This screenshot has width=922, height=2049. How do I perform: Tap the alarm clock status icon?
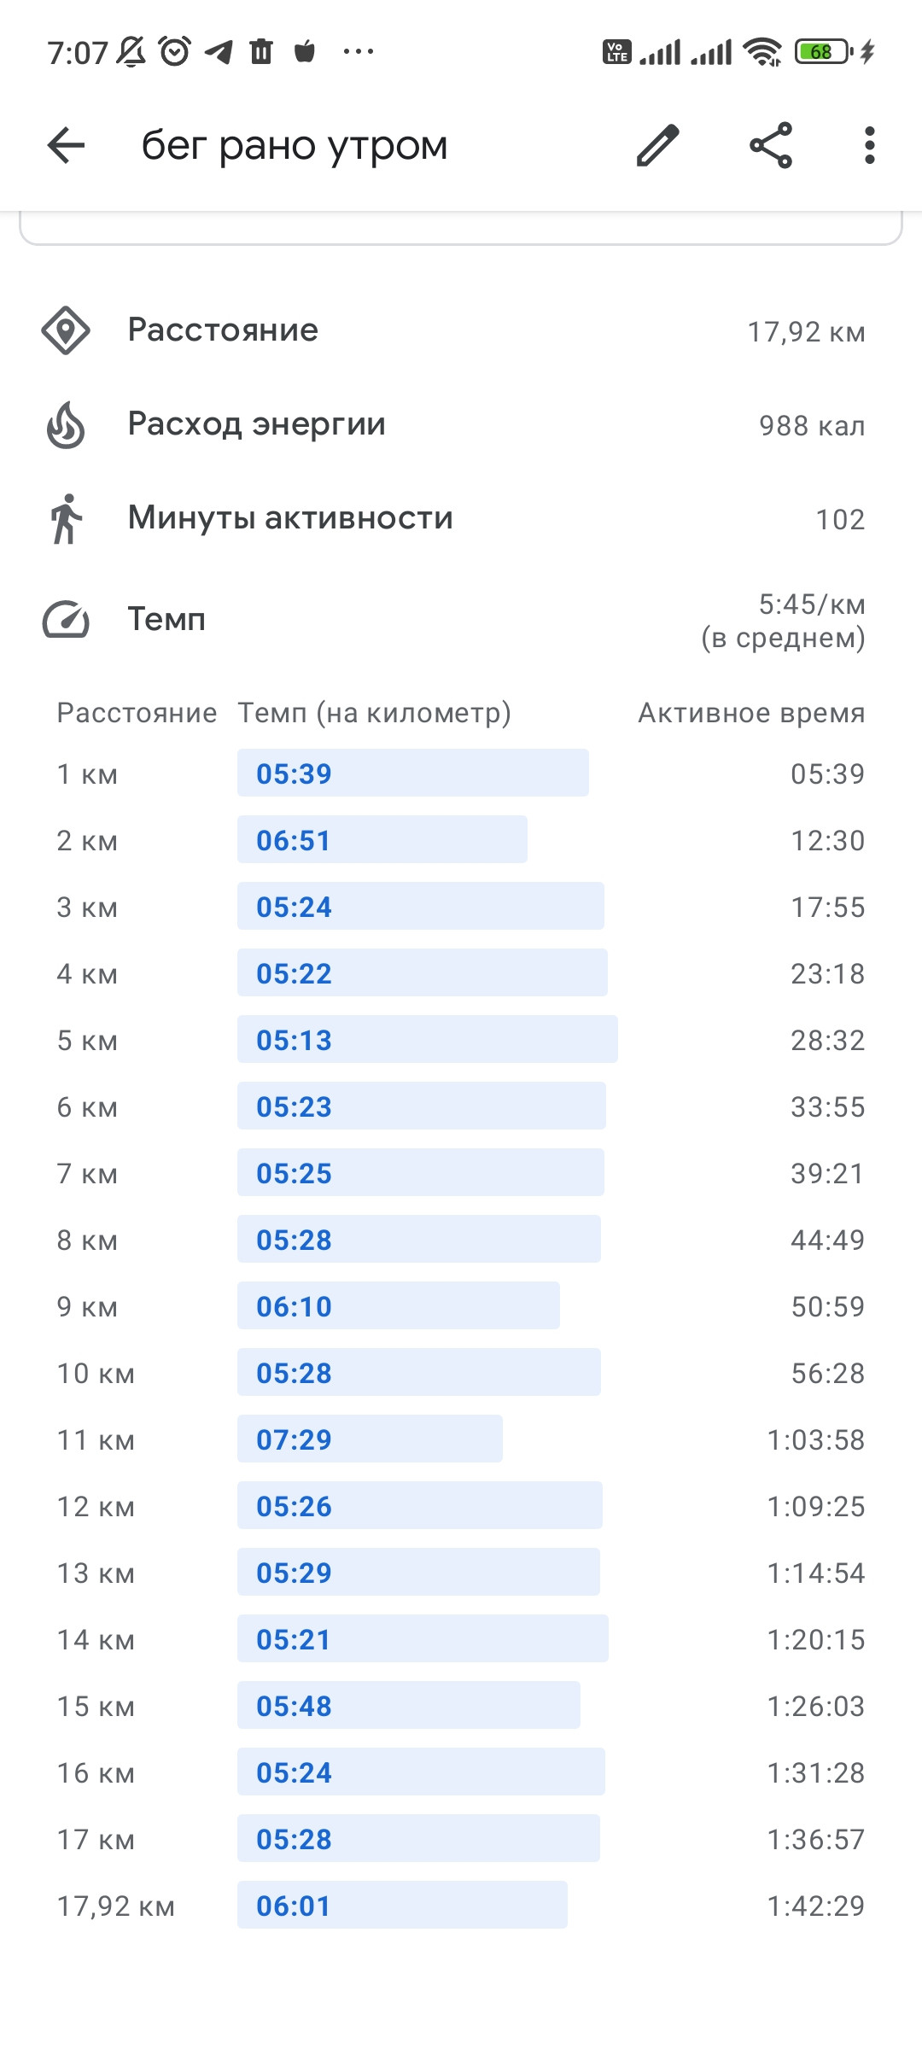click(175, 51)
